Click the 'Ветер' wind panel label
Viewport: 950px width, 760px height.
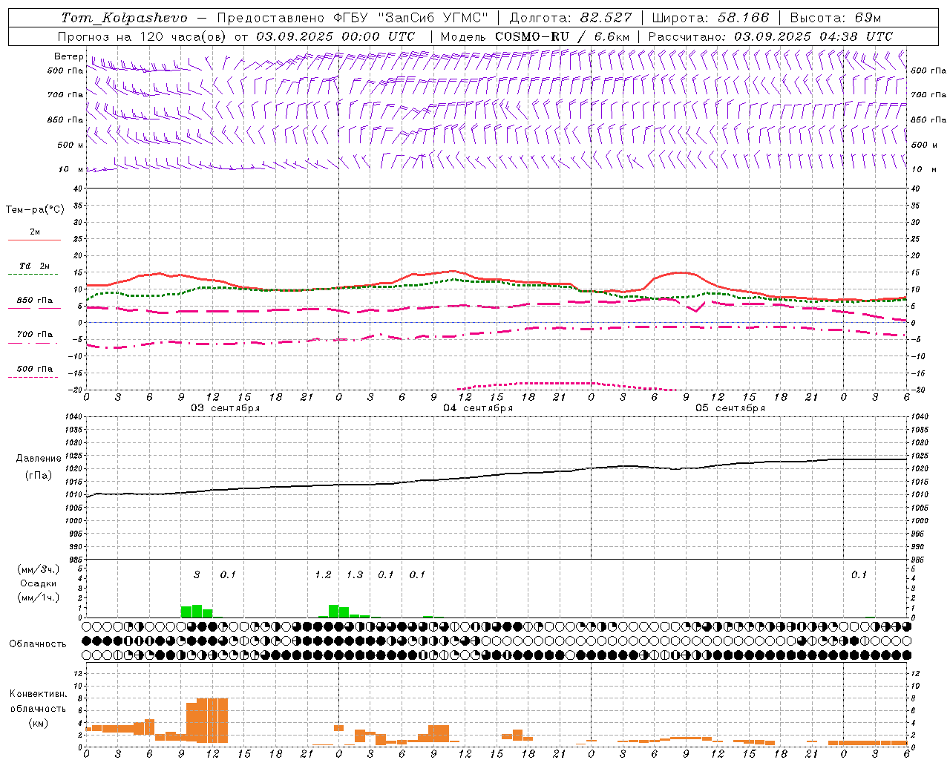68,56
